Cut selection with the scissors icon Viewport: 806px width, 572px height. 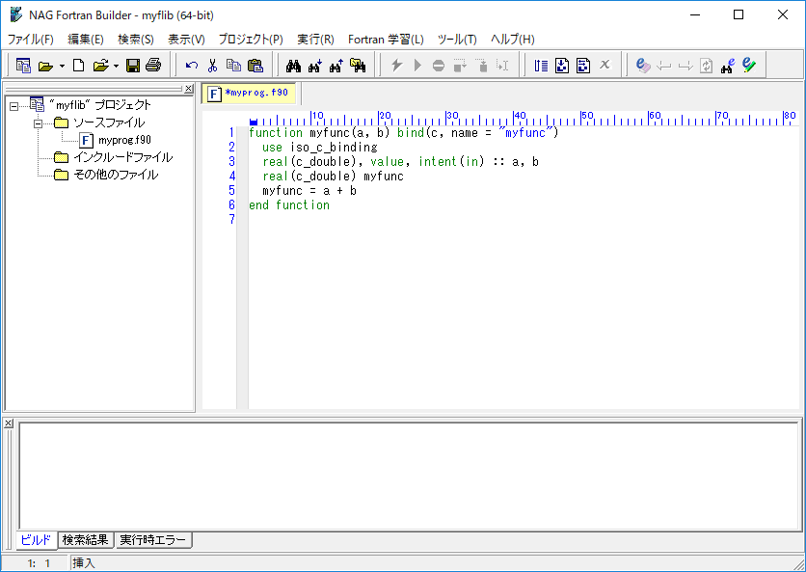pyautogui.click(x=212, y=66)
